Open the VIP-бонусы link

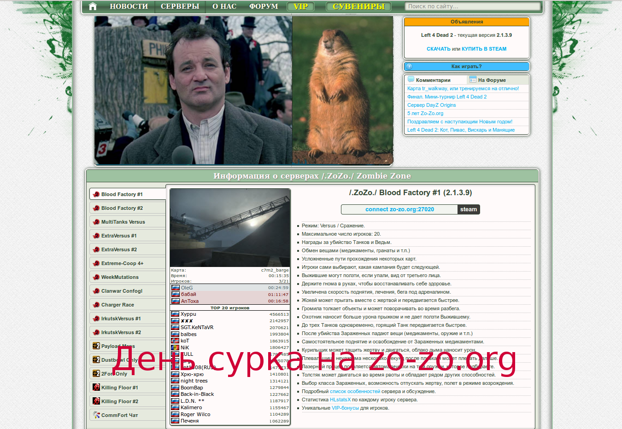tap(345, 408)
